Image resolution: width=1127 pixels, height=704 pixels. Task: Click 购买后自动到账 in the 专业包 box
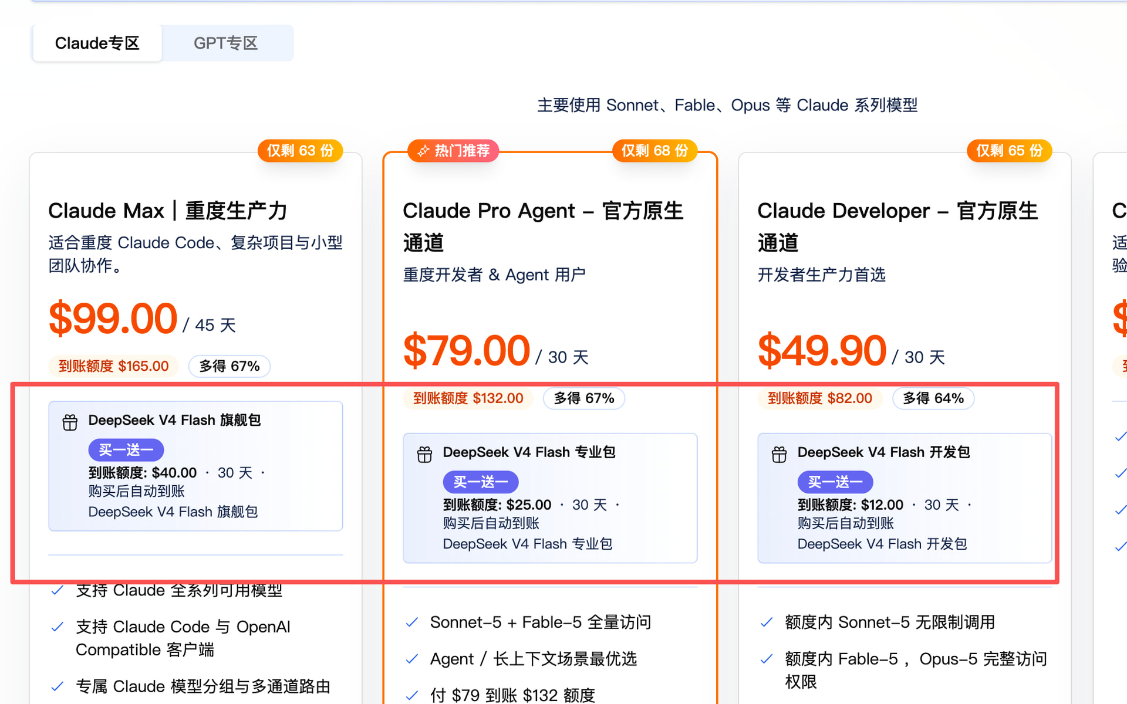coord(491,523)
